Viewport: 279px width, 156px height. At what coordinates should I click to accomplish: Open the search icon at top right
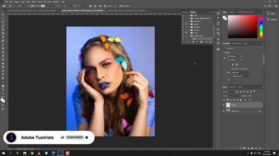click(265, 6)
